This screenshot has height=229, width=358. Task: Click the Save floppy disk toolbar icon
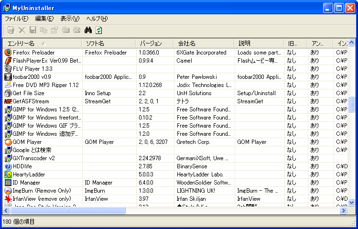(33, 30)
